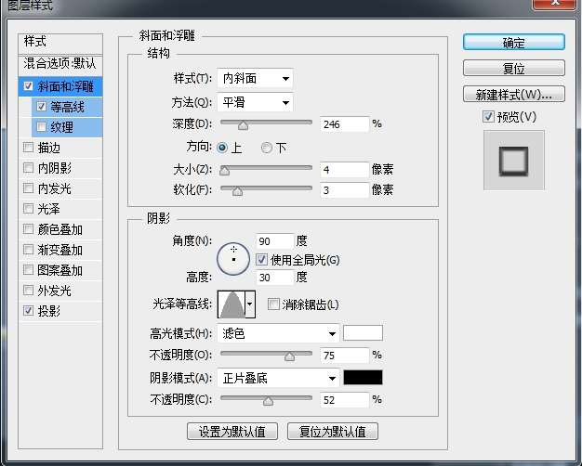Close the 图层样式 dialog window

point(565,6)
